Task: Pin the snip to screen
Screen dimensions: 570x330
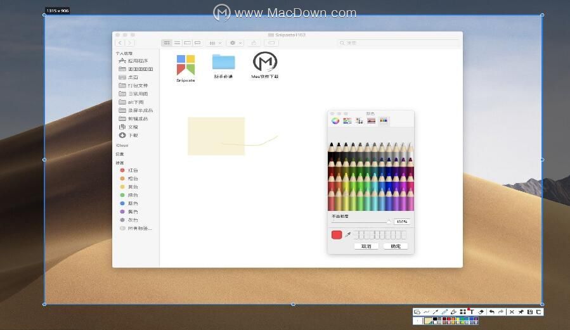Action: [x=521, y=312]
